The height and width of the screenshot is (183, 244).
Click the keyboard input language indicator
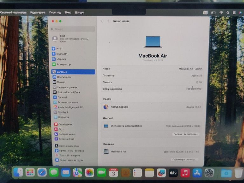click(206, 13)
